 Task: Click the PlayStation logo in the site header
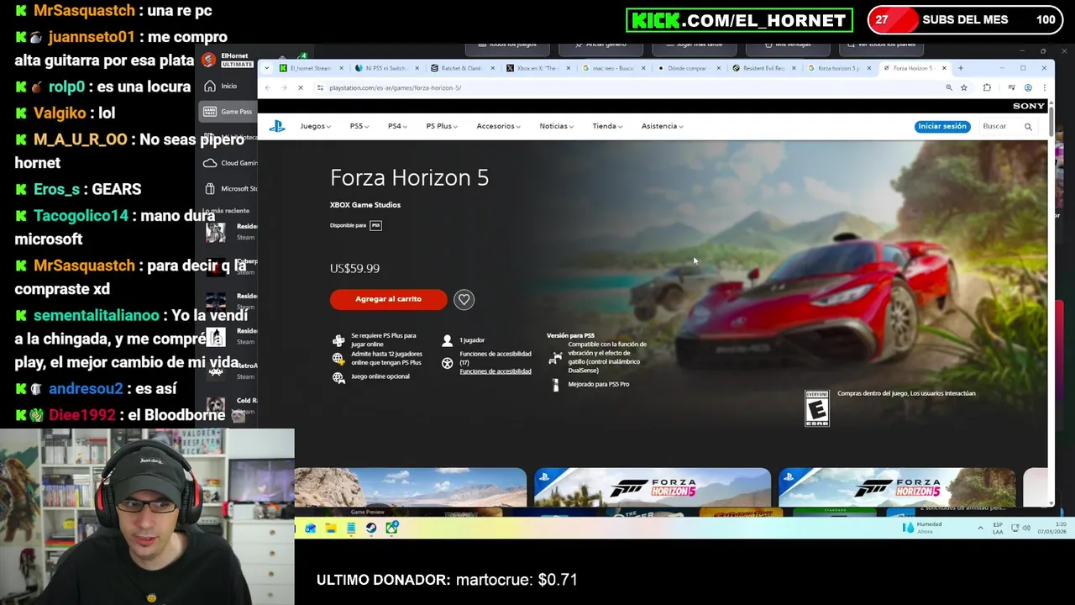tap(277, 126)
